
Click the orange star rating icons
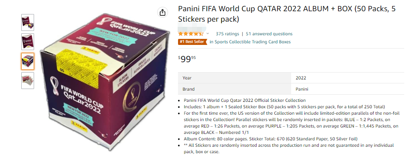191,34
